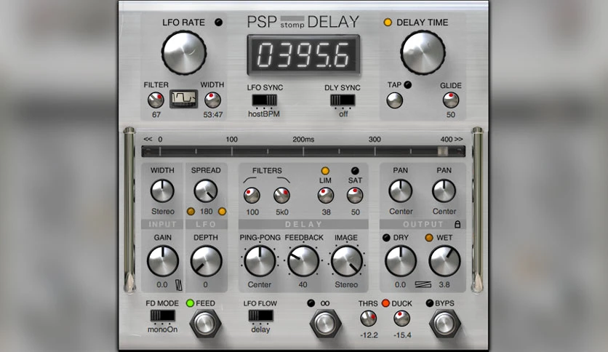Toggle the red DUCK LED
This screenshot has height=352, width=608.
[x=385, y=303]
